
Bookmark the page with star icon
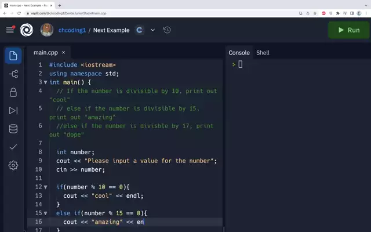(x=315, y=13)
